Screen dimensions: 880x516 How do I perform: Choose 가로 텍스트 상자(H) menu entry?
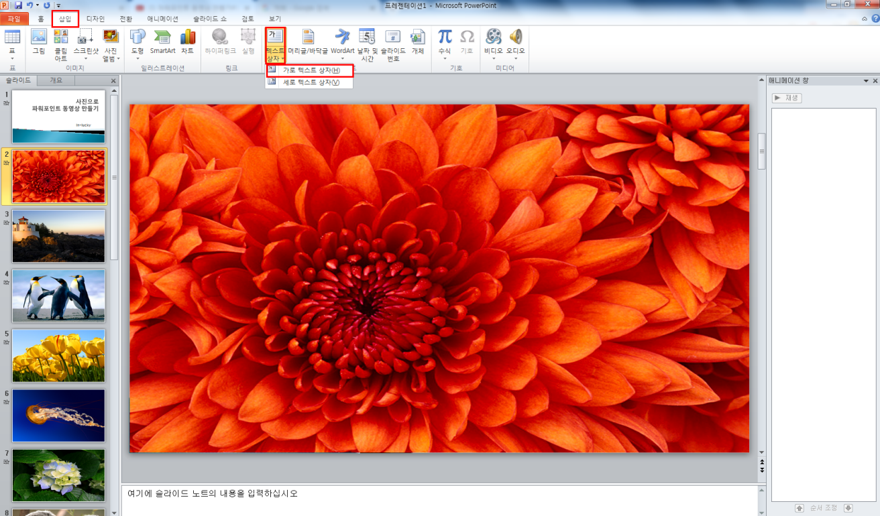pos(309,70)
